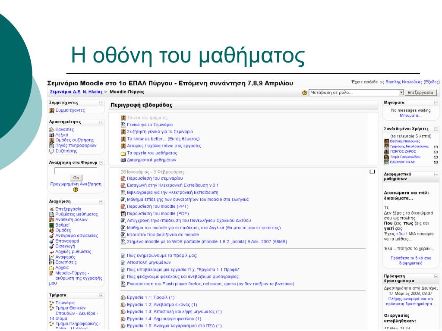Collapse the Διαχείριση block
Image resolution: width=442 pixels, height=331 pixels.
click(x=101, y=201)
